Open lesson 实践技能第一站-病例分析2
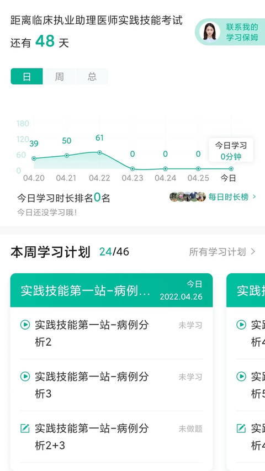The width and height of the screenshot is (265, 471). [92, 334]
